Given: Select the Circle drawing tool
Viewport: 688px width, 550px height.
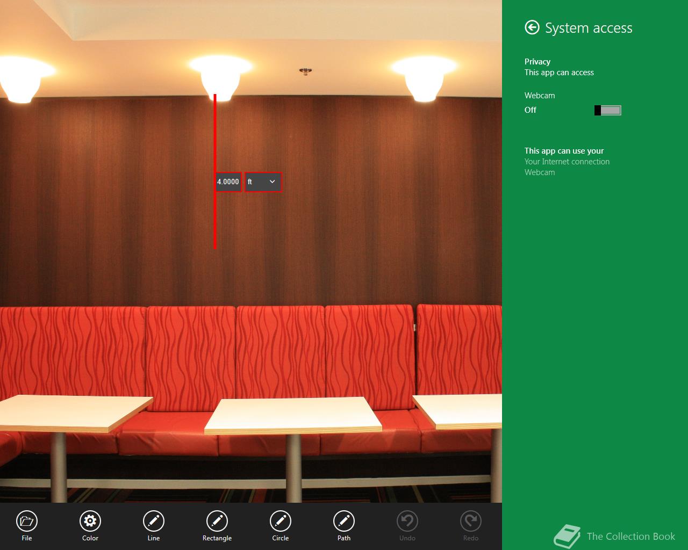Looking at the screenshot, I should tap(281, 520).
